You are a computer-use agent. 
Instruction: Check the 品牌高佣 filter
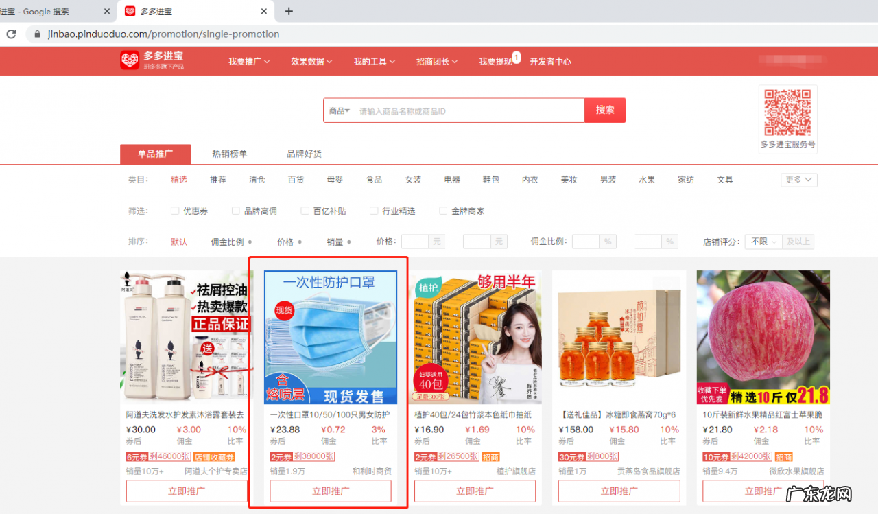pyautogui.click(x=236, y=211)
